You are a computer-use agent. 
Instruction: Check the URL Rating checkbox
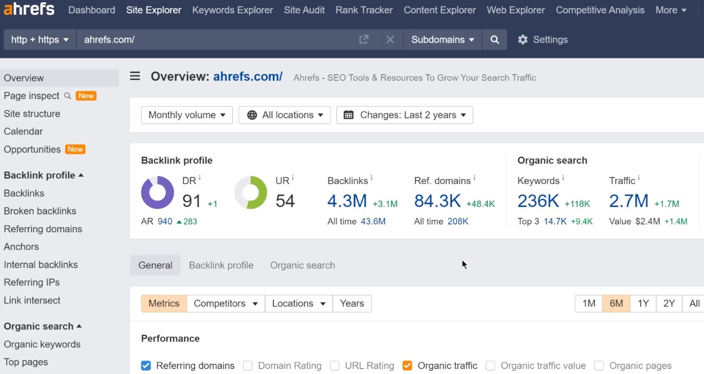coord(335,365)
